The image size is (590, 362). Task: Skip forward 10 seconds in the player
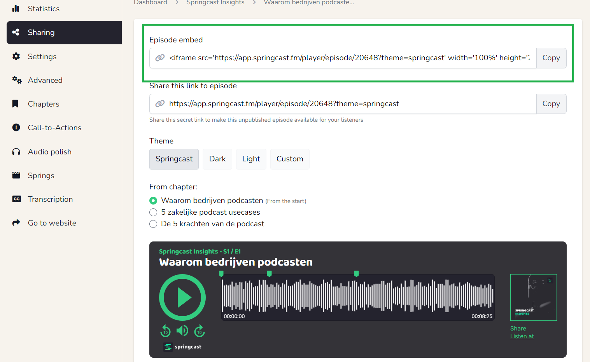(x=200, y=331)
